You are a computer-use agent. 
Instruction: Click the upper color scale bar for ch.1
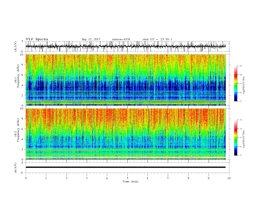click(x=236, y=84)
